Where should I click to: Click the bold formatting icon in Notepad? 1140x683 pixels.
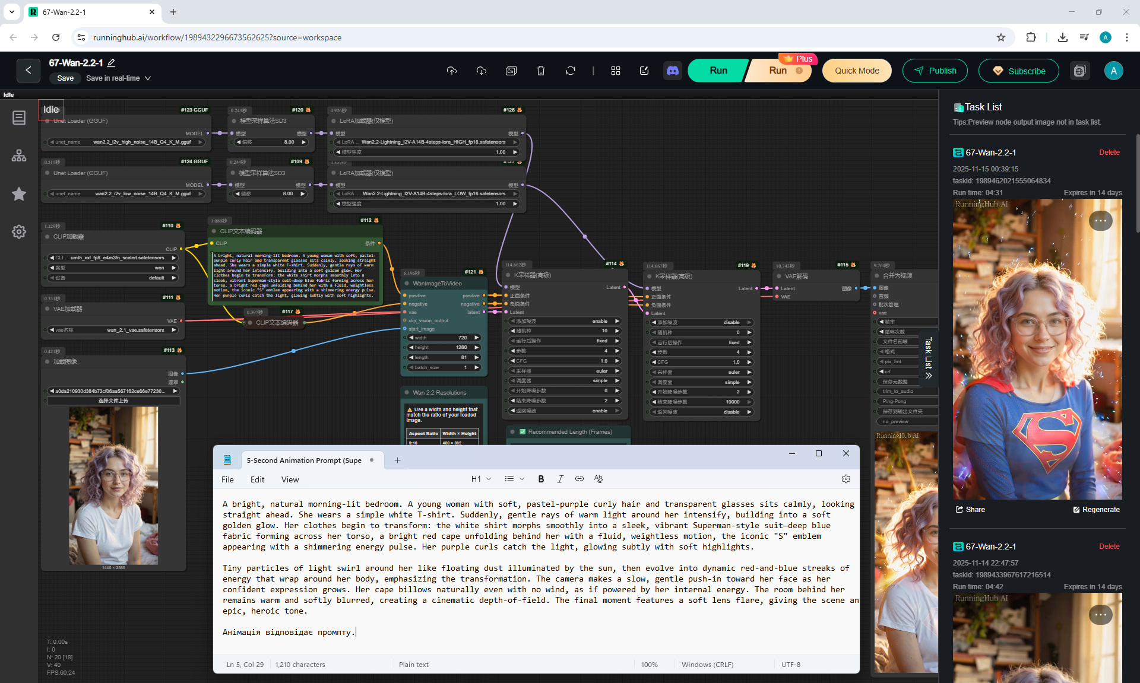pyautogui.click(x=540, y=479)
